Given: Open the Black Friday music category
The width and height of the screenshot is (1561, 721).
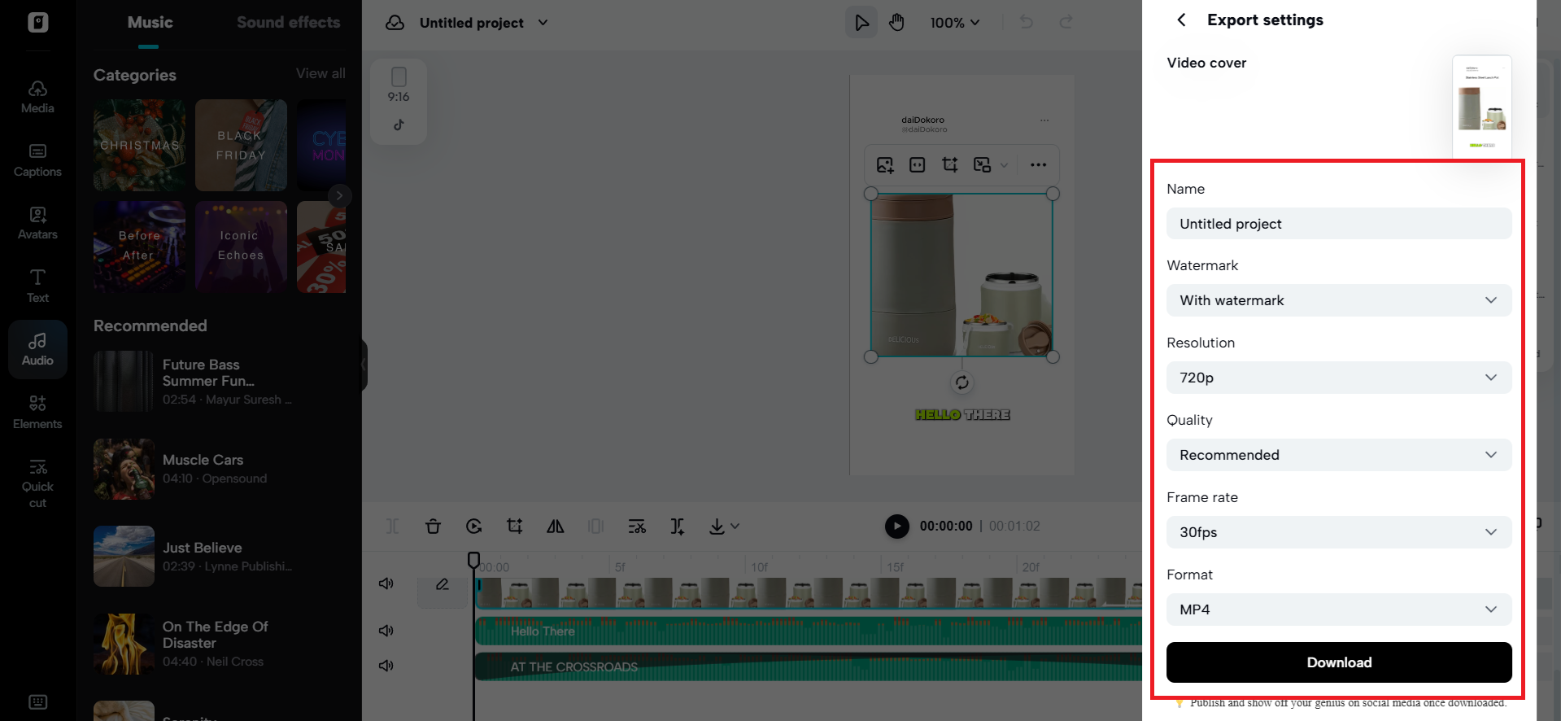Looking at the screenshot, I should click(x=241, y=146).
